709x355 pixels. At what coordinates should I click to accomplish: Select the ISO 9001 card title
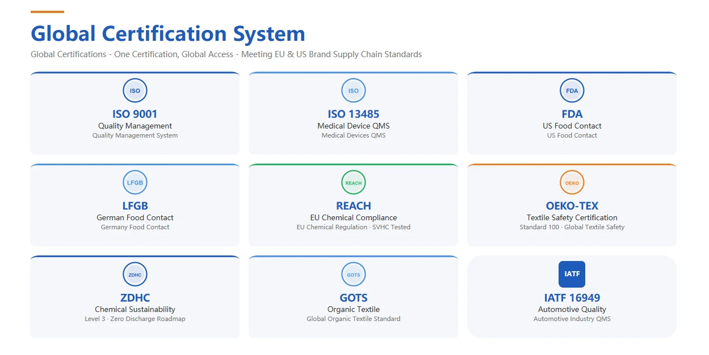pos(135,114)
